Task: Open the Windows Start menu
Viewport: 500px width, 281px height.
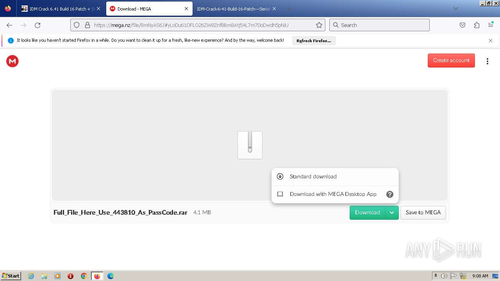Action: (11, 276)
